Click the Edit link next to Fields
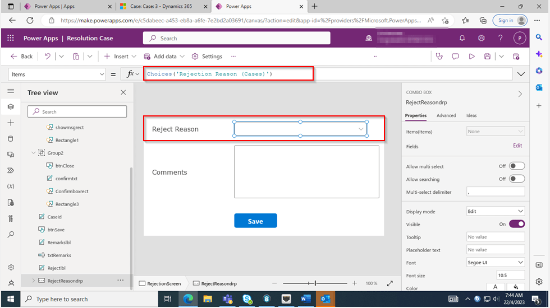This screenshot has height=308, width=550. click(x=517, y=146)
